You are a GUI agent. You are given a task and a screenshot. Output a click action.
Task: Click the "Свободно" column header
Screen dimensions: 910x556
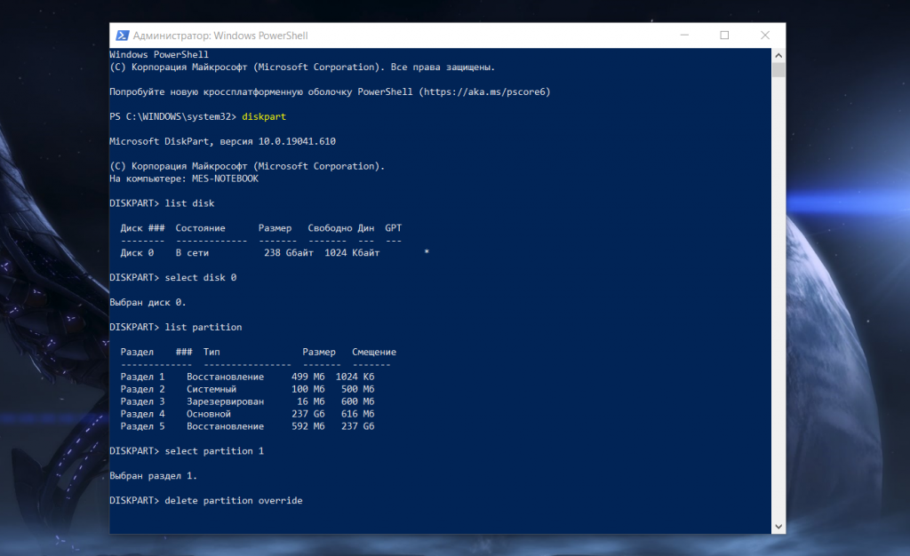pos(330,228)
